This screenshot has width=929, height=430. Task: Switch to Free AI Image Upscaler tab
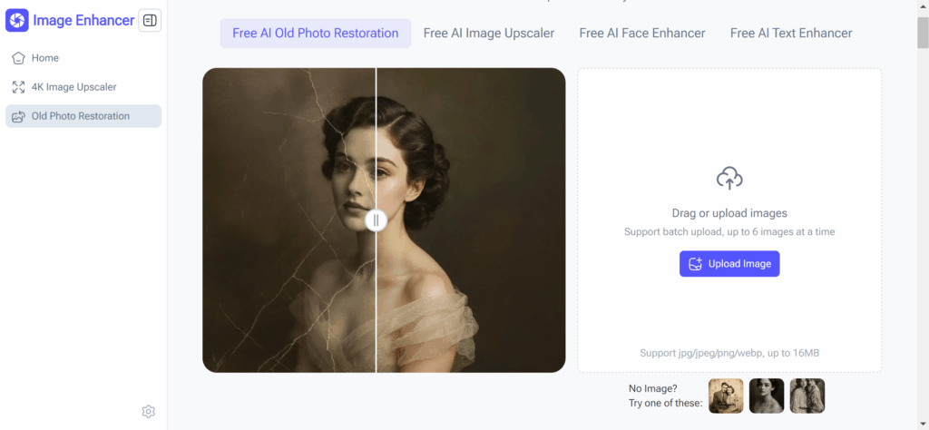[489, 34]
